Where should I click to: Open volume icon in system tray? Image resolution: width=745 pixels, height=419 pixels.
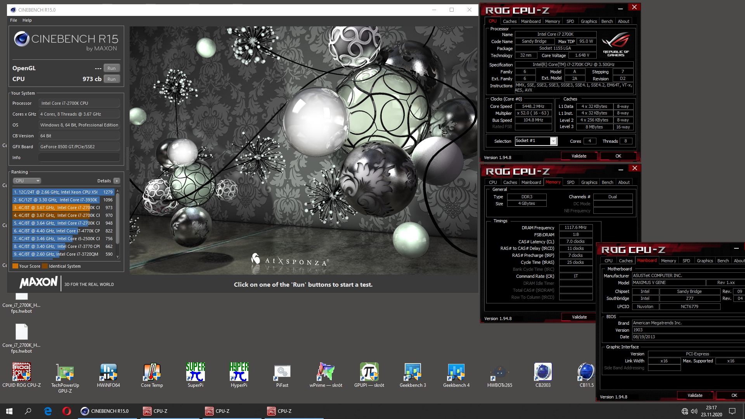point(694,411)
